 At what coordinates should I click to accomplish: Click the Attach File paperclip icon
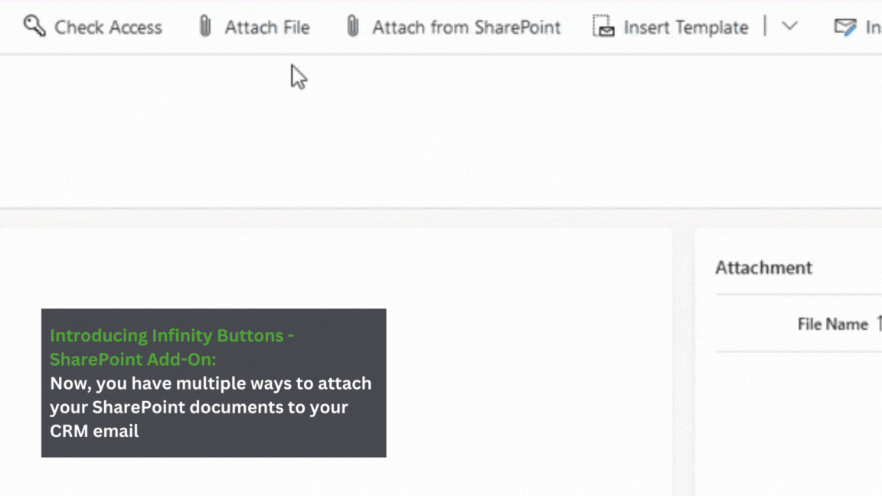pos(204,26)
